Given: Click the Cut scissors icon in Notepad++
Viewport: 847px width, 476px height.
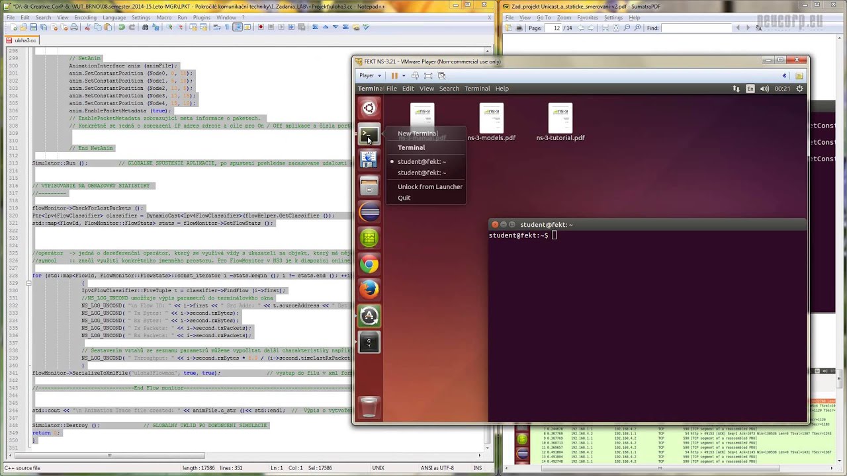Looking at the screenshot, I should coord(87,27).
